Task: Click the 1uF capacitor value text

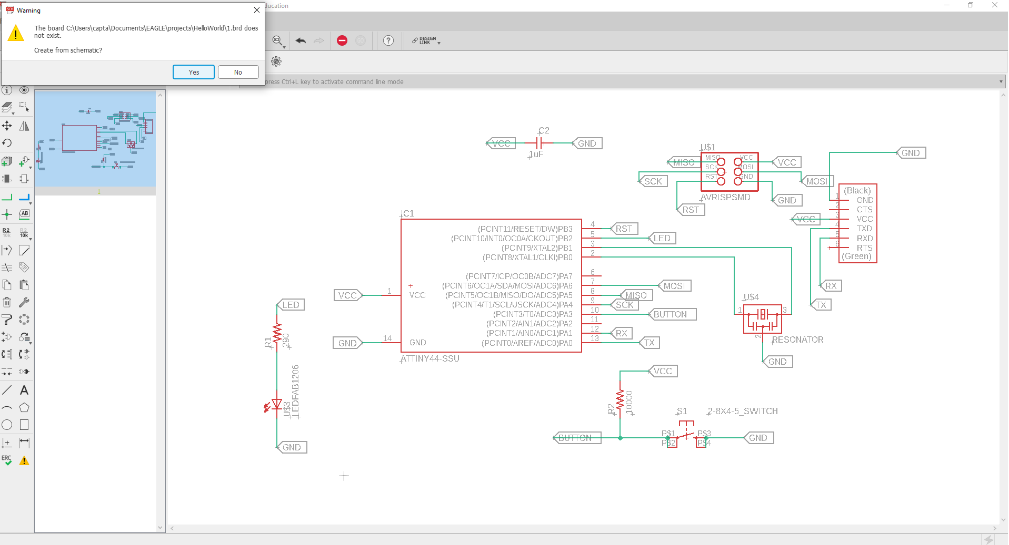Action: (x=536, y=154)
